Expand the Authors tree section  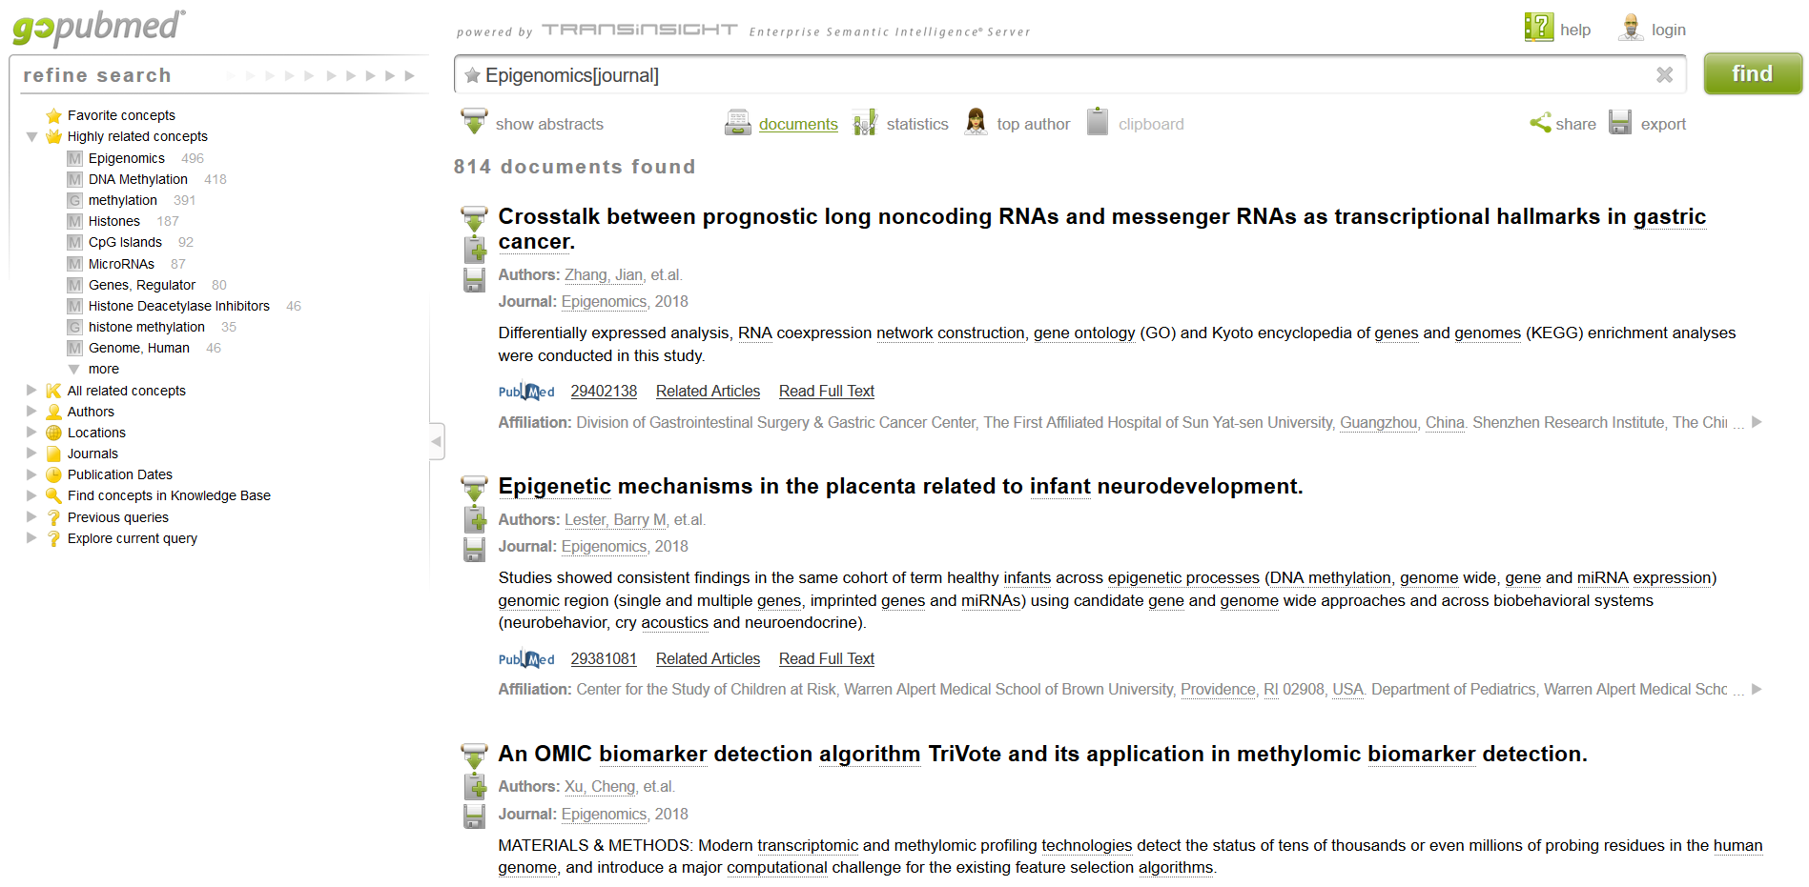[x=31, y=412]
